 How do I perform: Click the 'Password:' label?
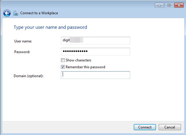(x=22, y=52)
